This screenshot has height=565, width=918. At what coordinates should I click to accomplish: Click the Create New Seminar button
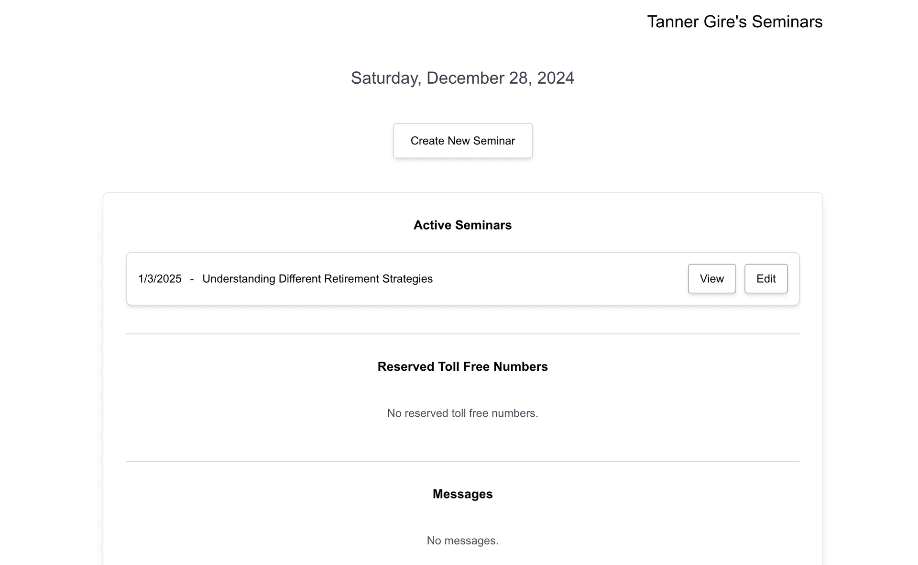click(x=463, y=140)
